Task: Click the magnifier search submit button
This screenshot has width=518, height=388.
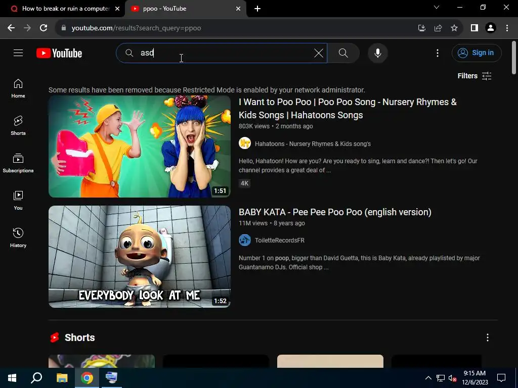Action: tap(343, 53)
